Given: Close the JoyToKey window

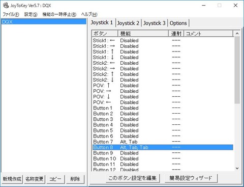Looking at the screenshot, I should (x=235, y=6).
